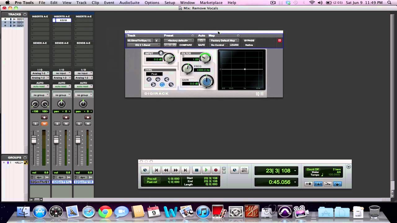This screenshot has height=223, width=397.
Task: Select the high-shelf filter type icon in EQ
Action: [167, 80]
